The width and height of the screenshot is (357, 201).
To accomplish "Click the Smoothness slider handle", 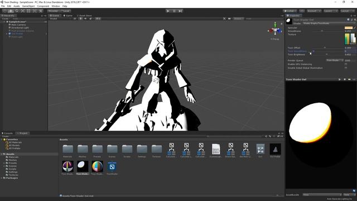I will point(322,31).
